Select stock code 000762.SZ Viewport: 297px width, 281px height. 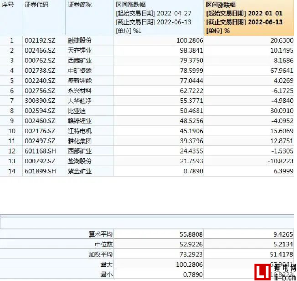click(40, 61)
